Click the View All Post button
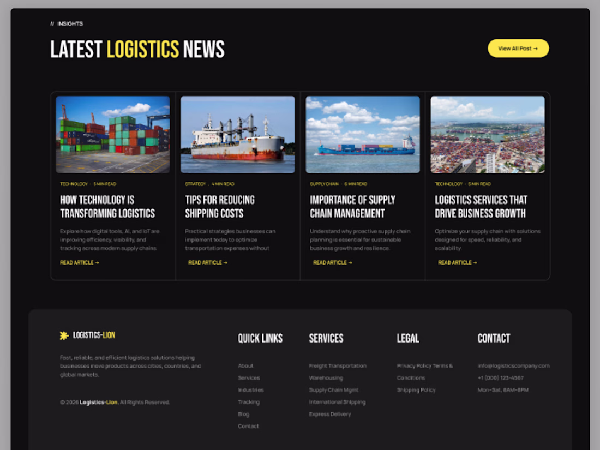Image resolution: width=600 pixels, height=450 pixels. click(x=518, y=49)
